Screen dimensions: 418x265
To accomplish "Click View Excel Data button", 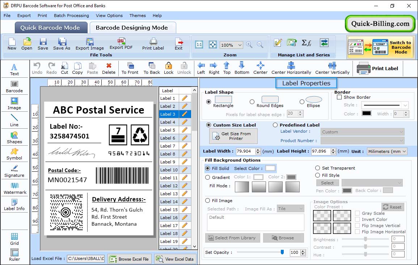I will 176,259.
